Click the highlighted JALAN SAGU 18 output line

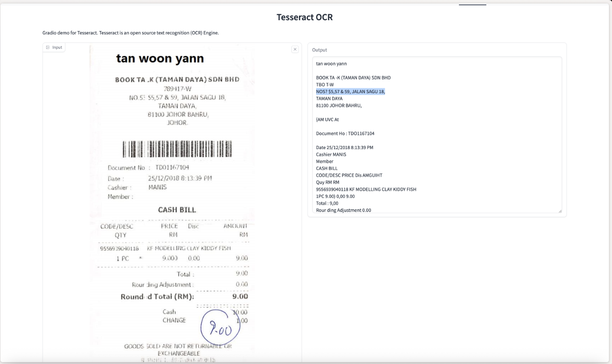[x=350, y=91]
